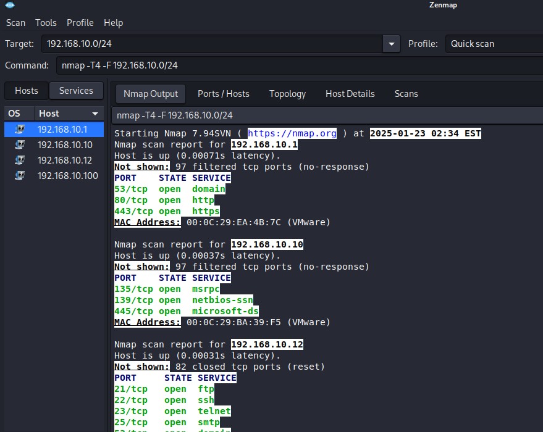Click the 53/tcp open domain line for 192.168.10.1

pyautogui.click(x=170, y=189)
